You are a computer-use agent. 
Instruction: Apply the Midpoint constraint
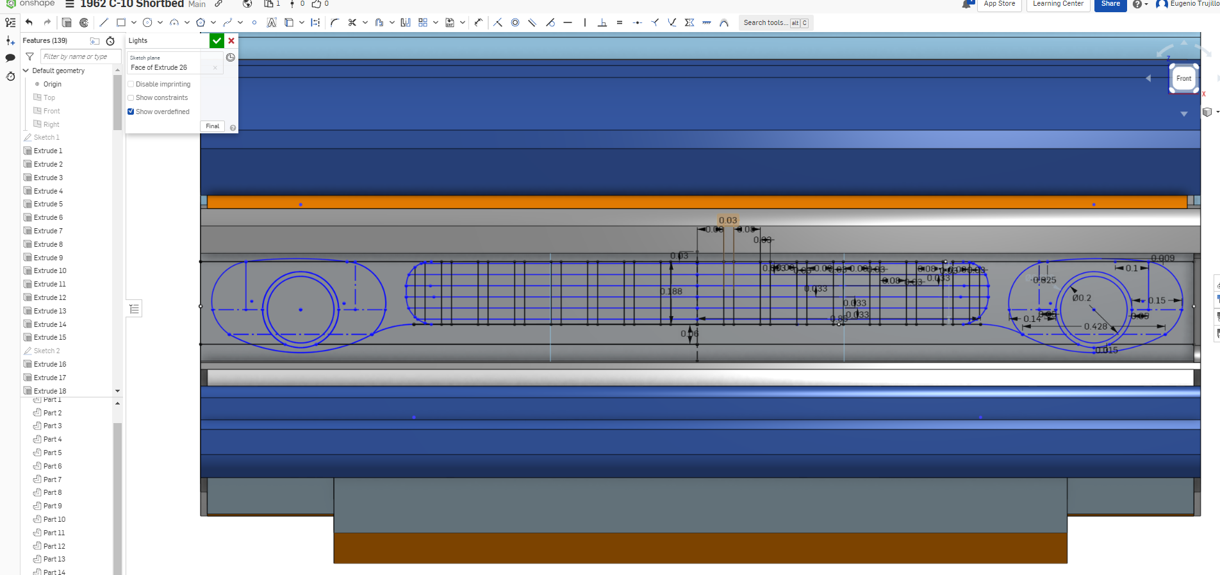[637, 22]
